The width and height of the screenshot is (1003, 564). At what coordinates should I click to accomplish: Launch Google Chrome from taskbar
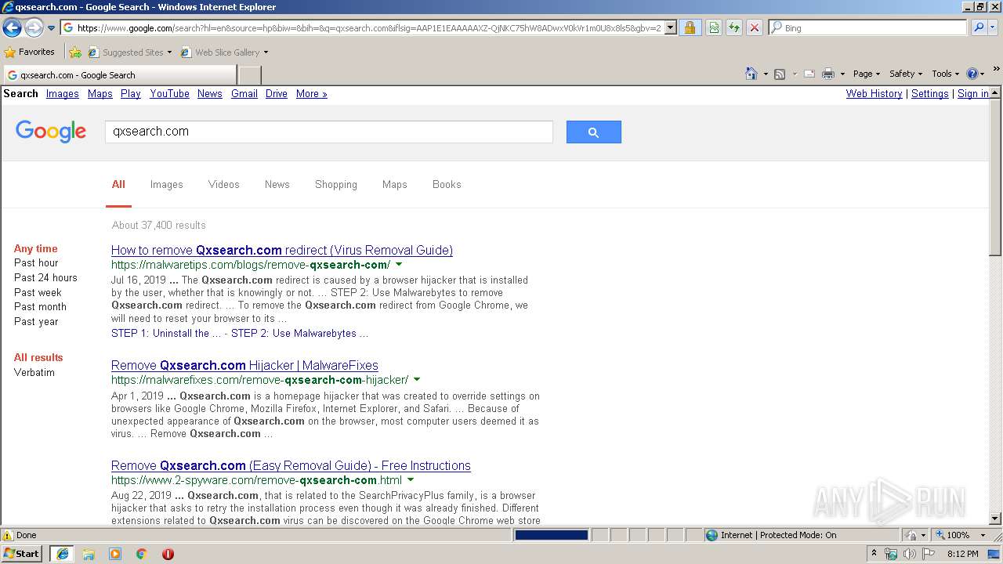[142, 554]
